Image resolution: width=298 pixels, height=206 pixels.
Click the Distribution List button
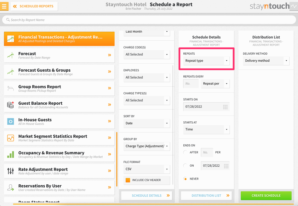click(x=206, y=196)
